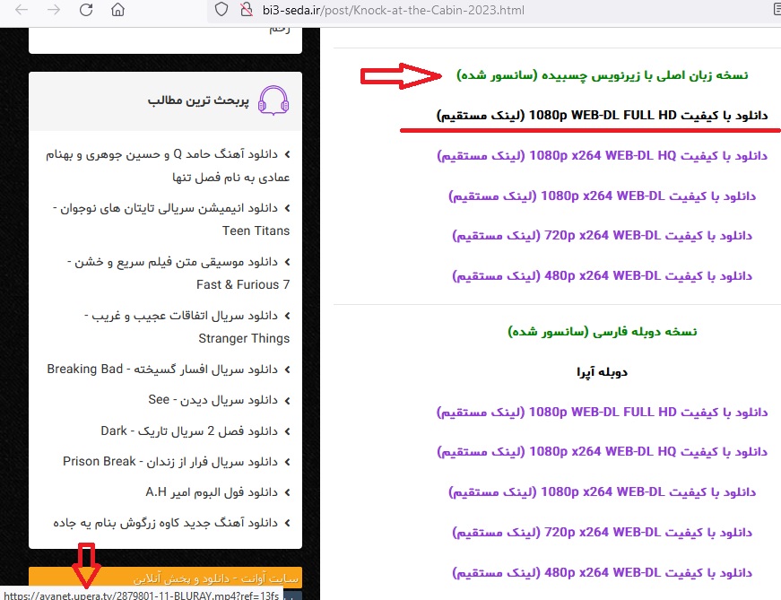Click chevron beside the Prison Break item
Image resolution: width=781 pixels, height=600 pixels.
click(x=288, y=463)
